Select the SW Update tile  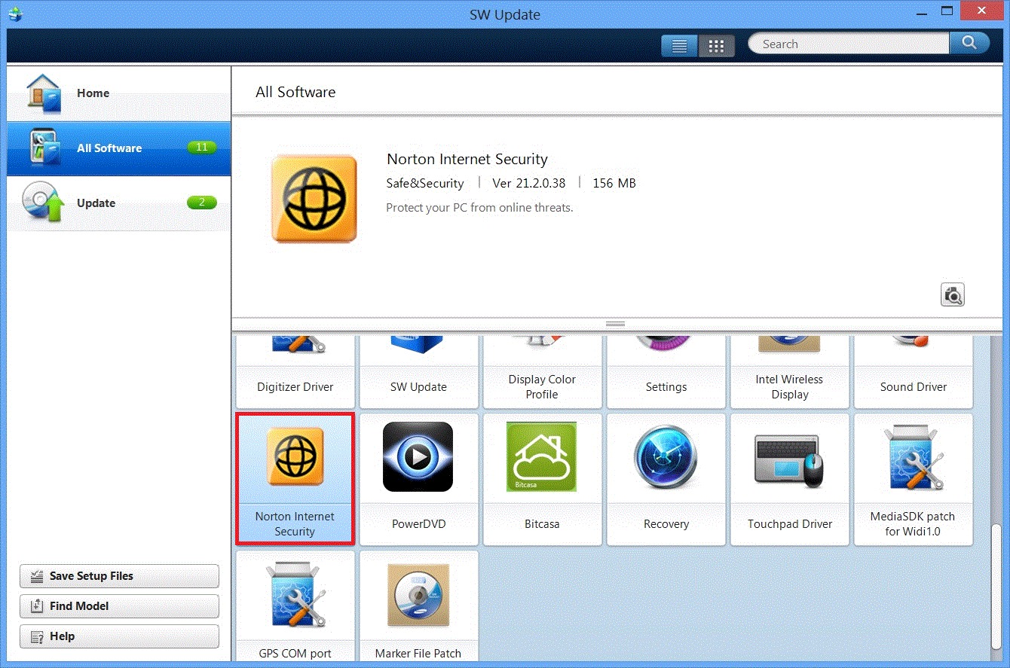(x=419, y=373)
